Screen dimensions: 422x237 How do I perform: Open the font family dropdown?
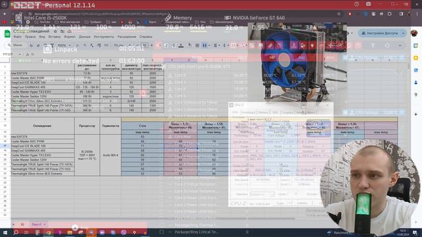click(x=121, y=45)
